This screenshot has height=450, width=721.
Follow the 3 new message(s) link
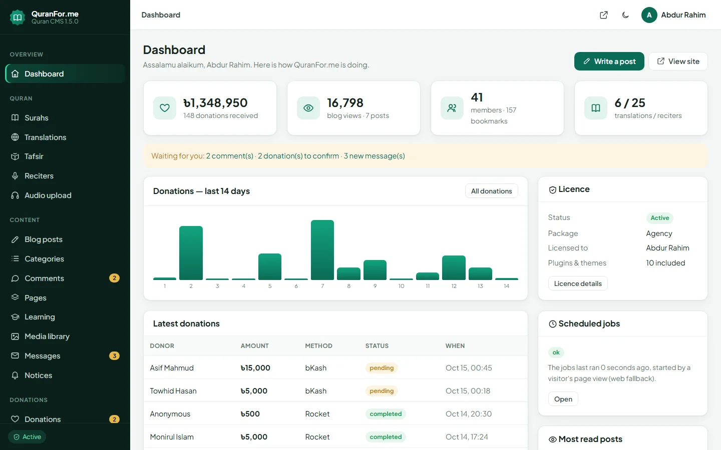(375, 156)
